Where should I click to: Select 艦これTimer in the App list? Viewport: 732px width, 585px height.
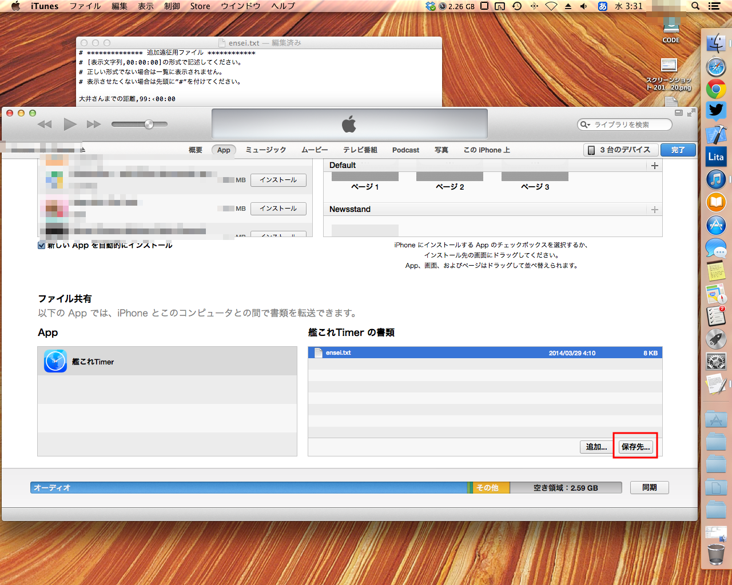coord(167,362)
